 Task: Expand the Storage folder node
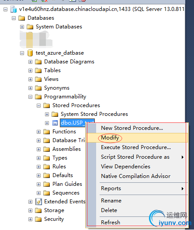30,210
